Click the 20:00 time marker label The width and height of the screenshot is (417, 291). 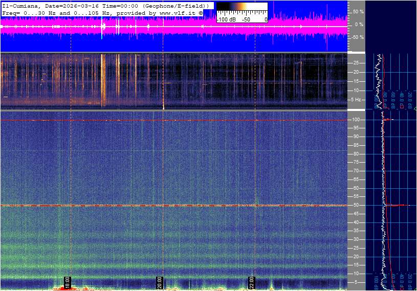(x=160, y=282)
